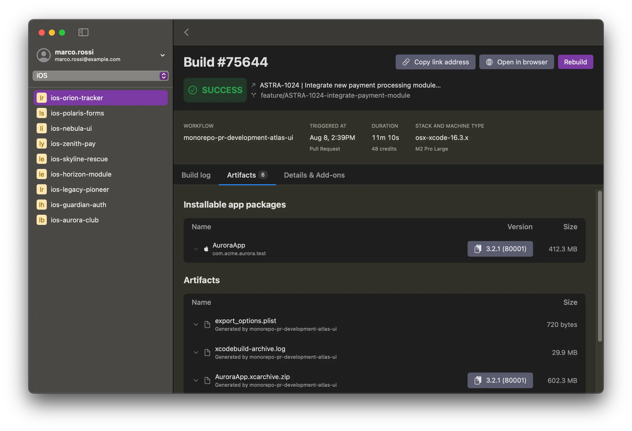
Task: Click the ios-polaris-forms app icon
Action: point(42,113)
